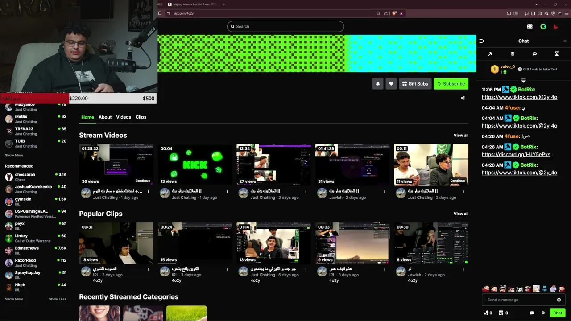The width and height of the screenshot is (571, 321).
Task: Click the chat bubble icon beside the gear
Action: (x=532, y=313)
